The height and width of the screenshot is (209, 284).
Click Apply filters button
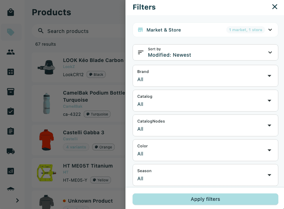tap(205, 199)
